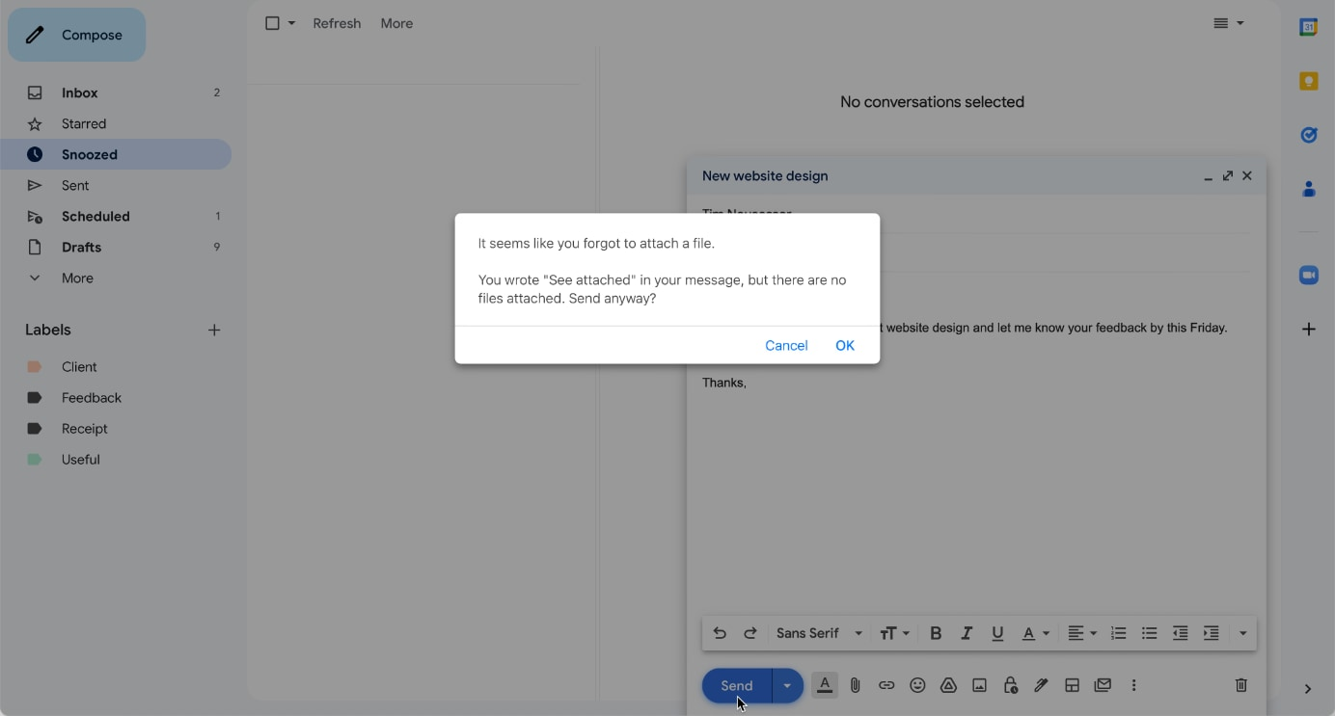The height and width of the screenshot is (716, 1335).
Task: Expand the More item in the sidebar
Action: [x=77, y=278]
